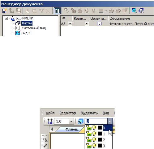
Task: Toggle the tree view panel button
Action: click(x=57, y=11)
